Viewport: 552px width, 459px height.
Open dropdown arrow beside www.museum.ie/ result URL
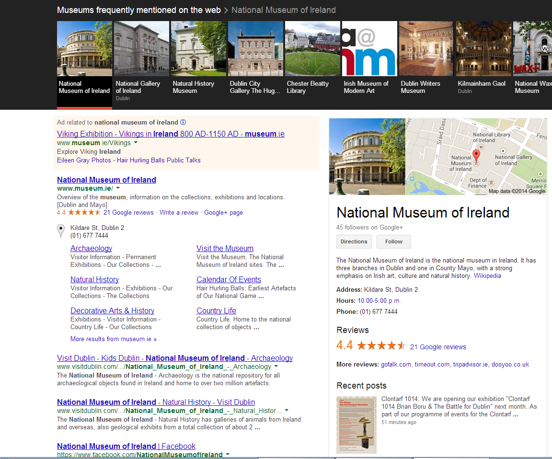pyautogui.click(x=118, y=188)
